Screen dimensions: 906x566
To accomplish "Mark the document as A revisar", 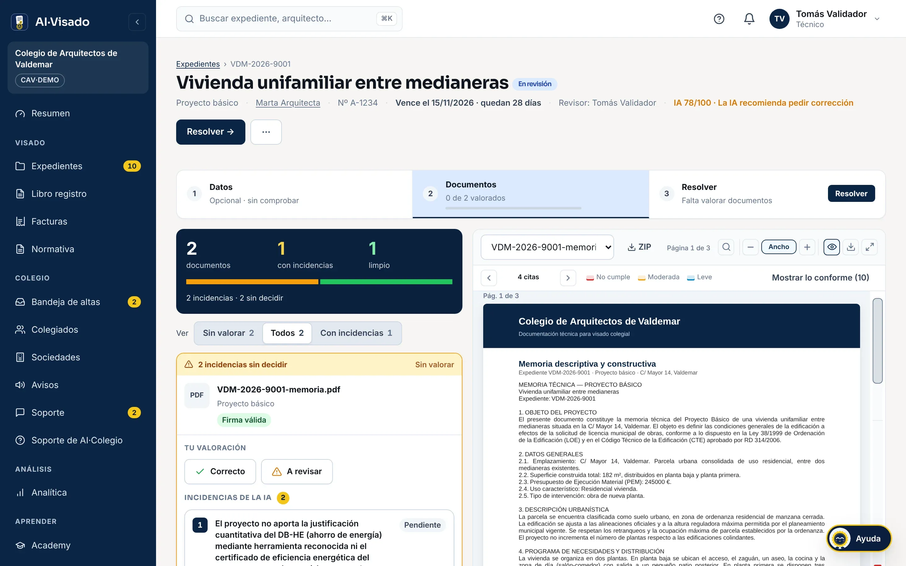I will [x=297, y=472].
